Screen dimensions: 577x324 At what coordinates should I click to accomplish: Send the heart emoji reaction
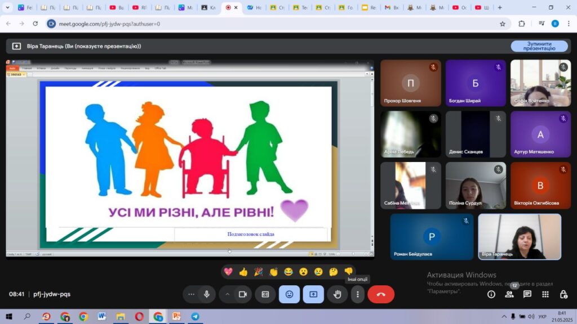(228, 272)
